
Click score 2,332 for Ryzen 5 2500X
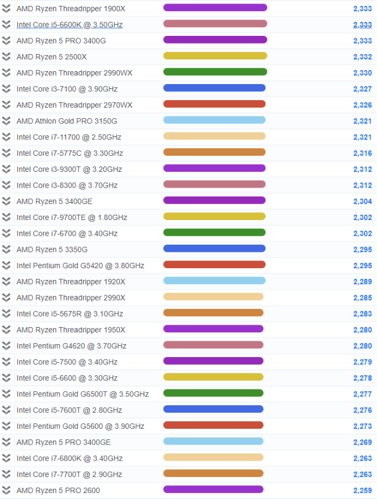(362, 56)
